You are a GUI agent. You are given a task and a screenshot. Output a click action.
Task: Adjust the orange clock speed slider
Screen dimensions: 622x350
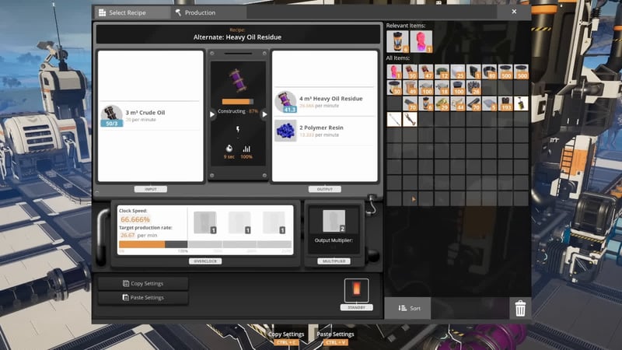152,244
